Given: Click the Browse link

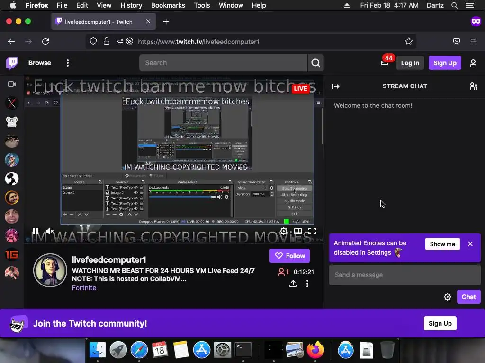Looking at the screenshot, I should (x=40, y=63).
